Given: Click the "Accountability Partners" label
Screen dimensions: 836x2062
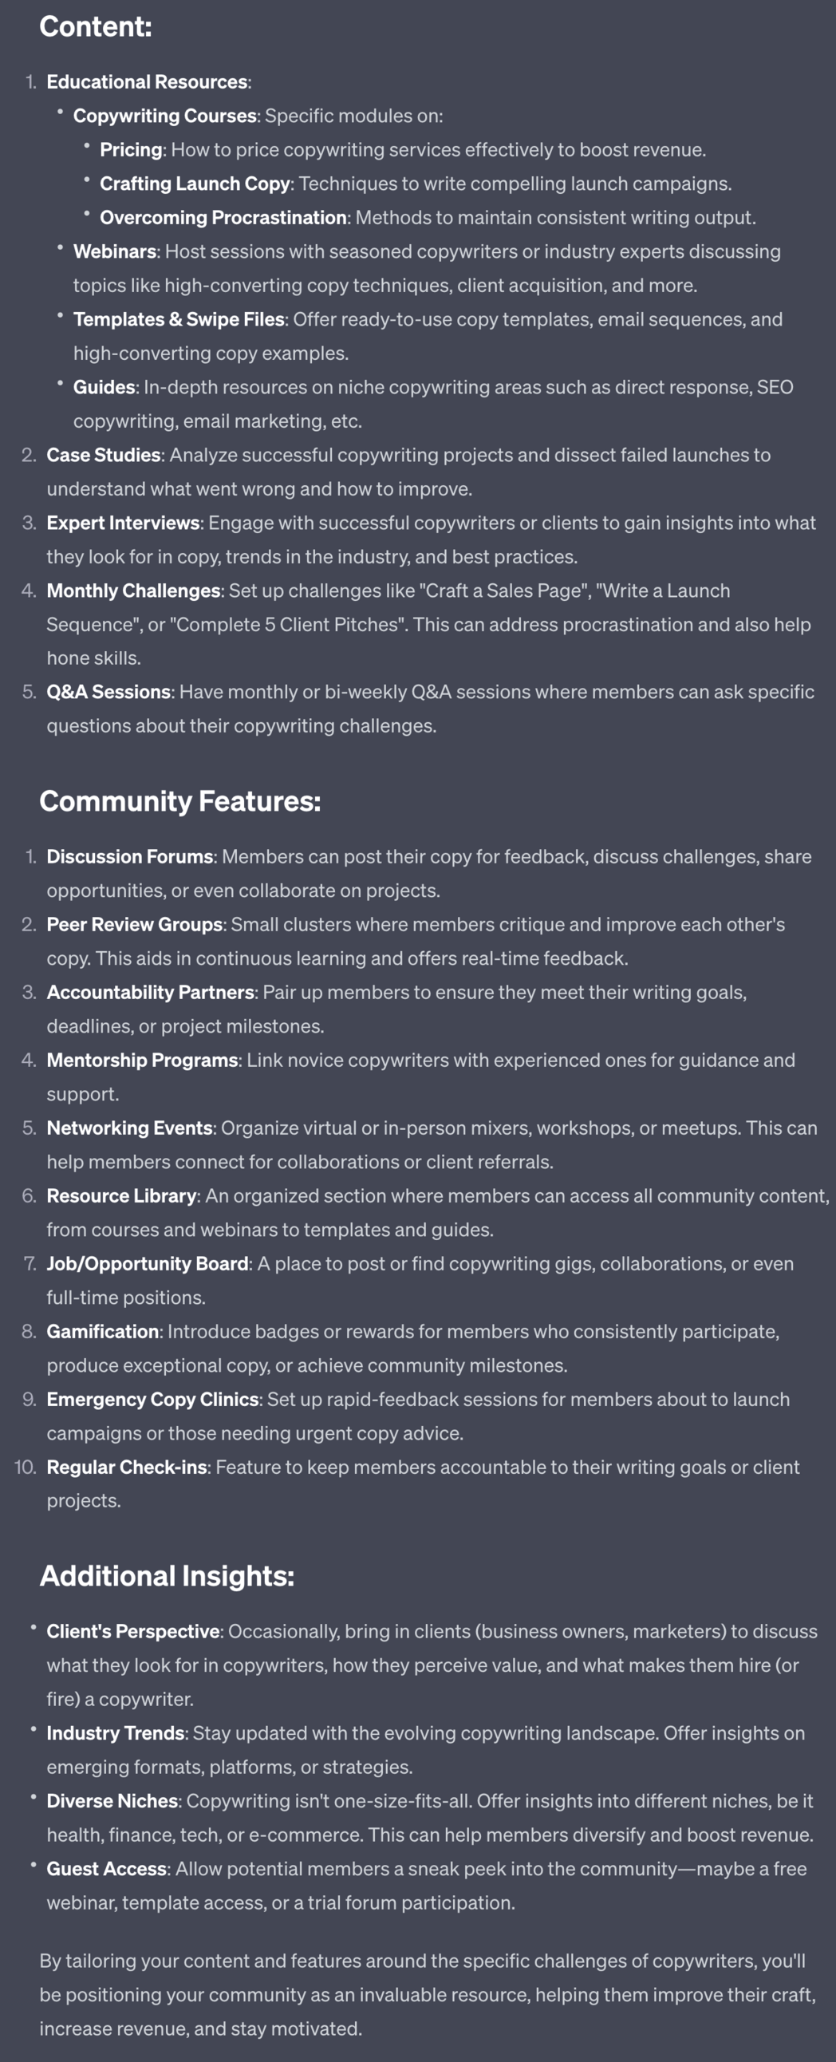Looking at the screenshot, I should coord(150,992).
